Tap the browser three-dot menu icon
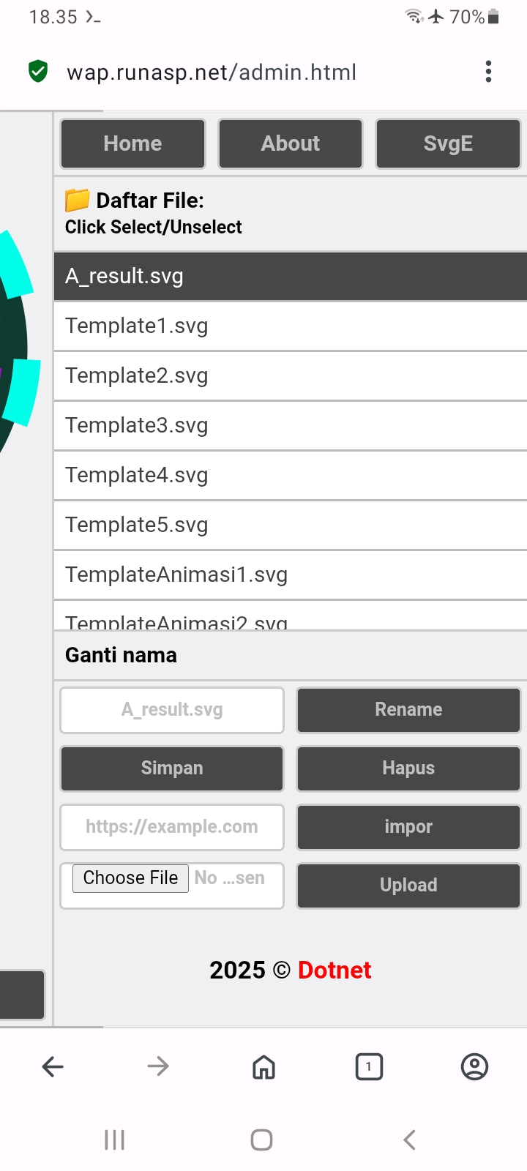Screen dimensions: 527x1171 488,72
